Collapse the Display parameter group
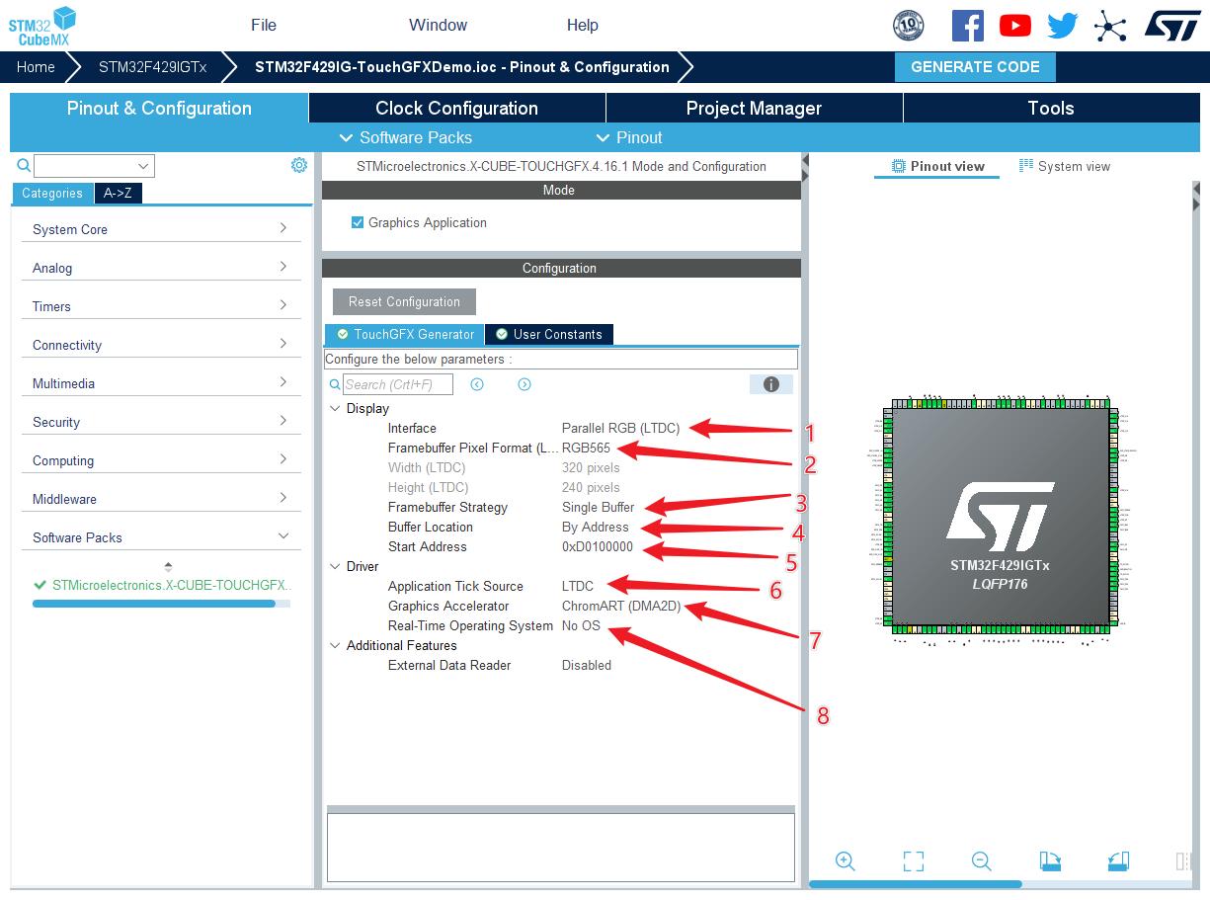 point(335,408)
